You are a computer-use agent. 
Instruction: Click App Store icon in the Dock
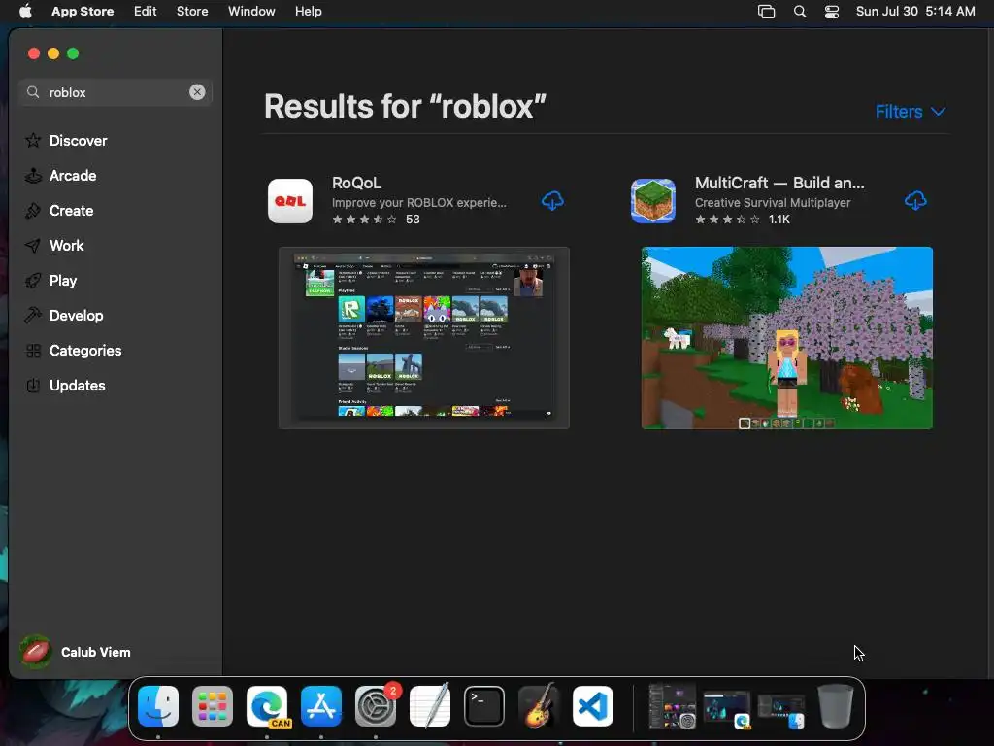pos(321,706)
